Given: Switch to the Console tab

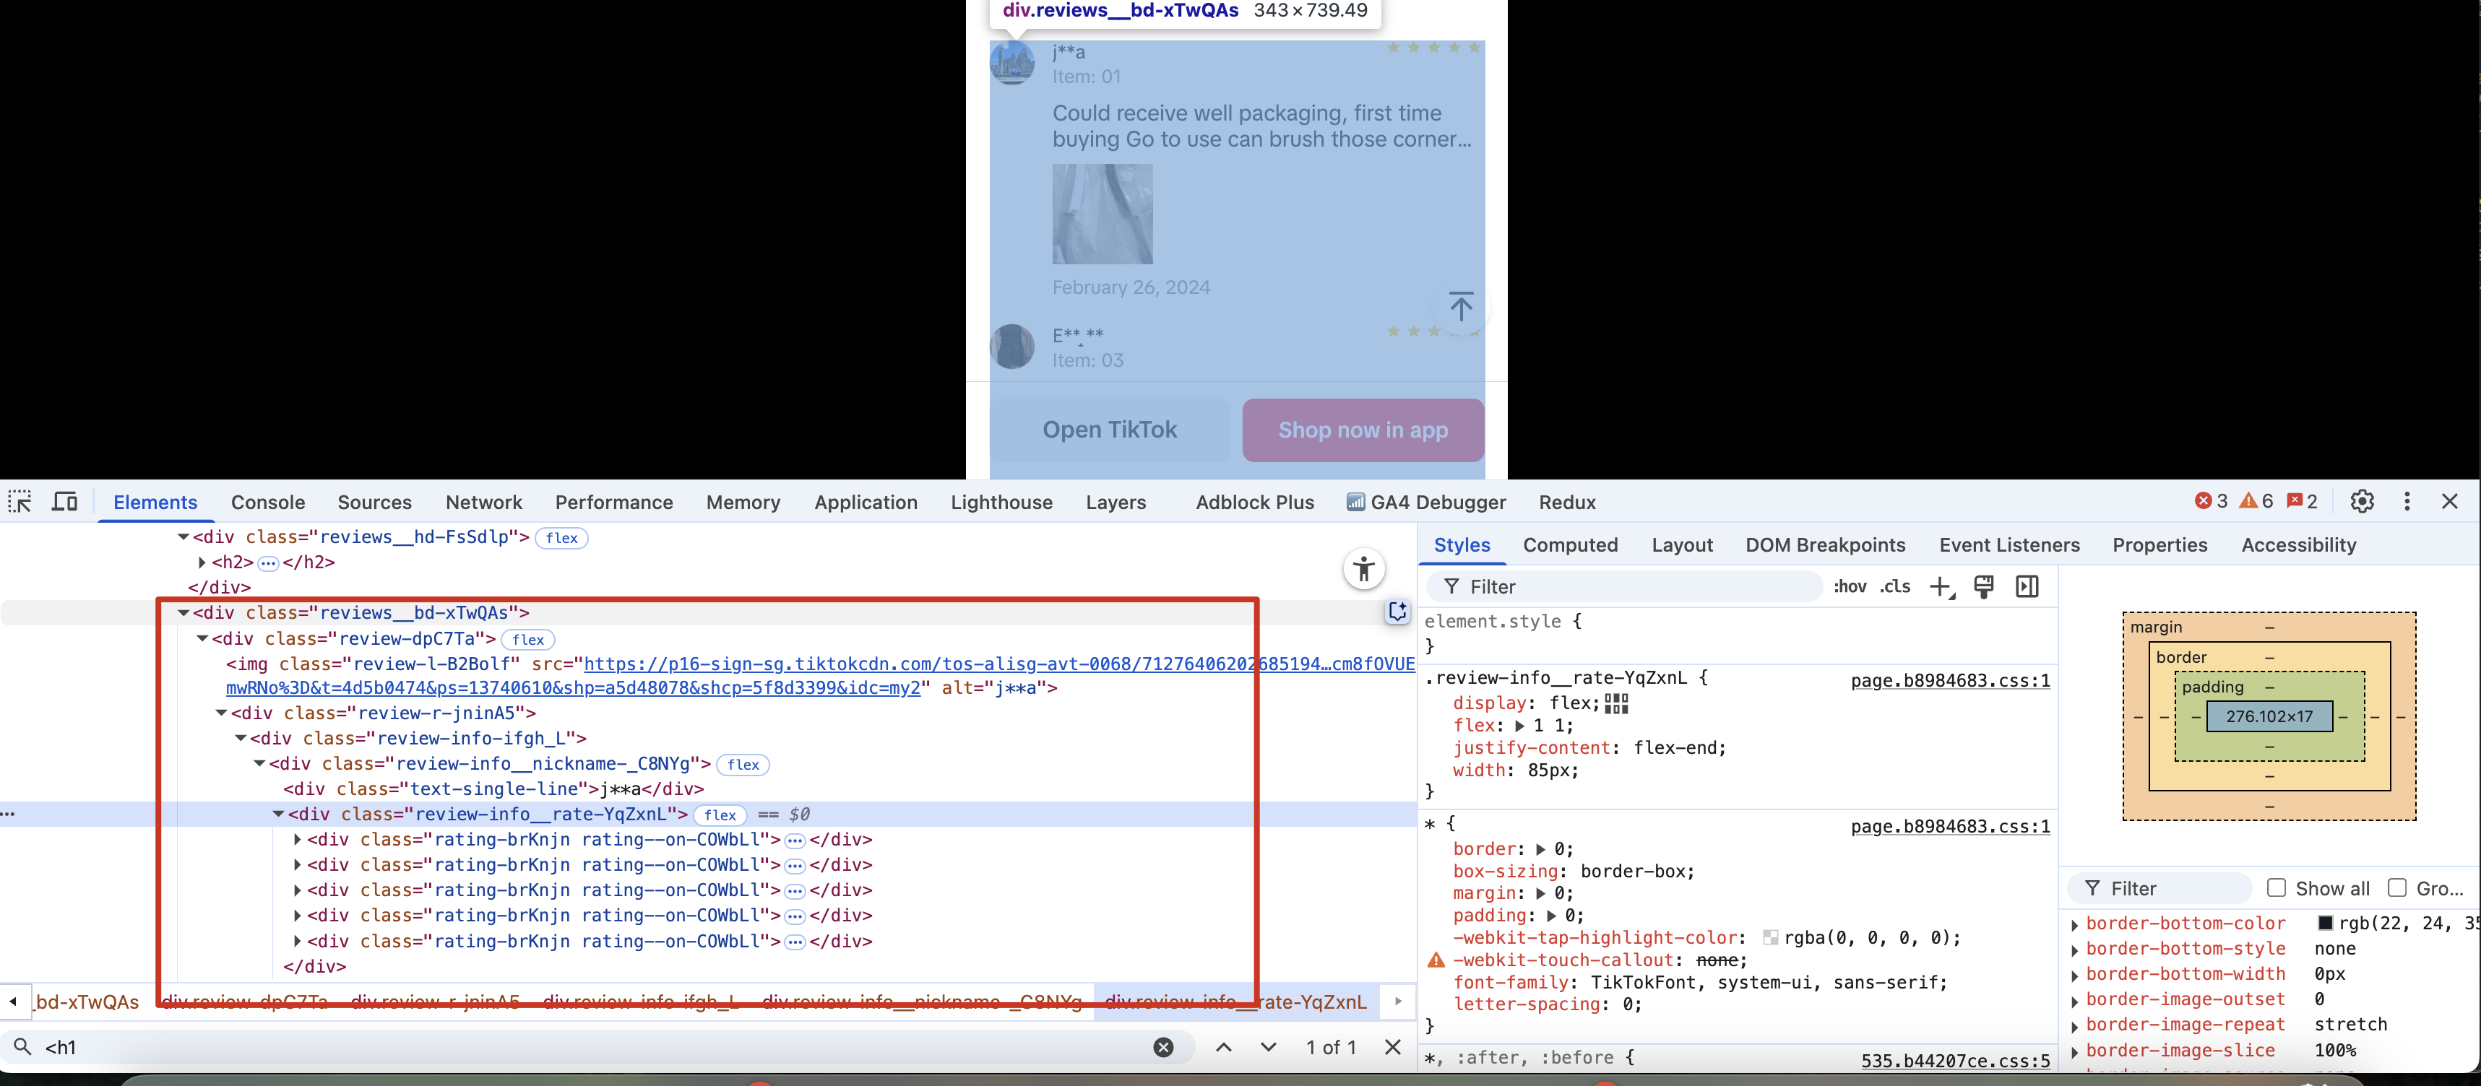Looking at the screenshot, I should [x=268, y=503].
